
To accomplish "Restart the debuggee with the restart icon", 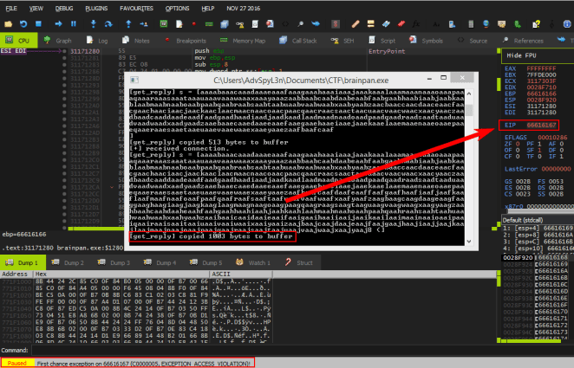I will [x=23, y=24].
